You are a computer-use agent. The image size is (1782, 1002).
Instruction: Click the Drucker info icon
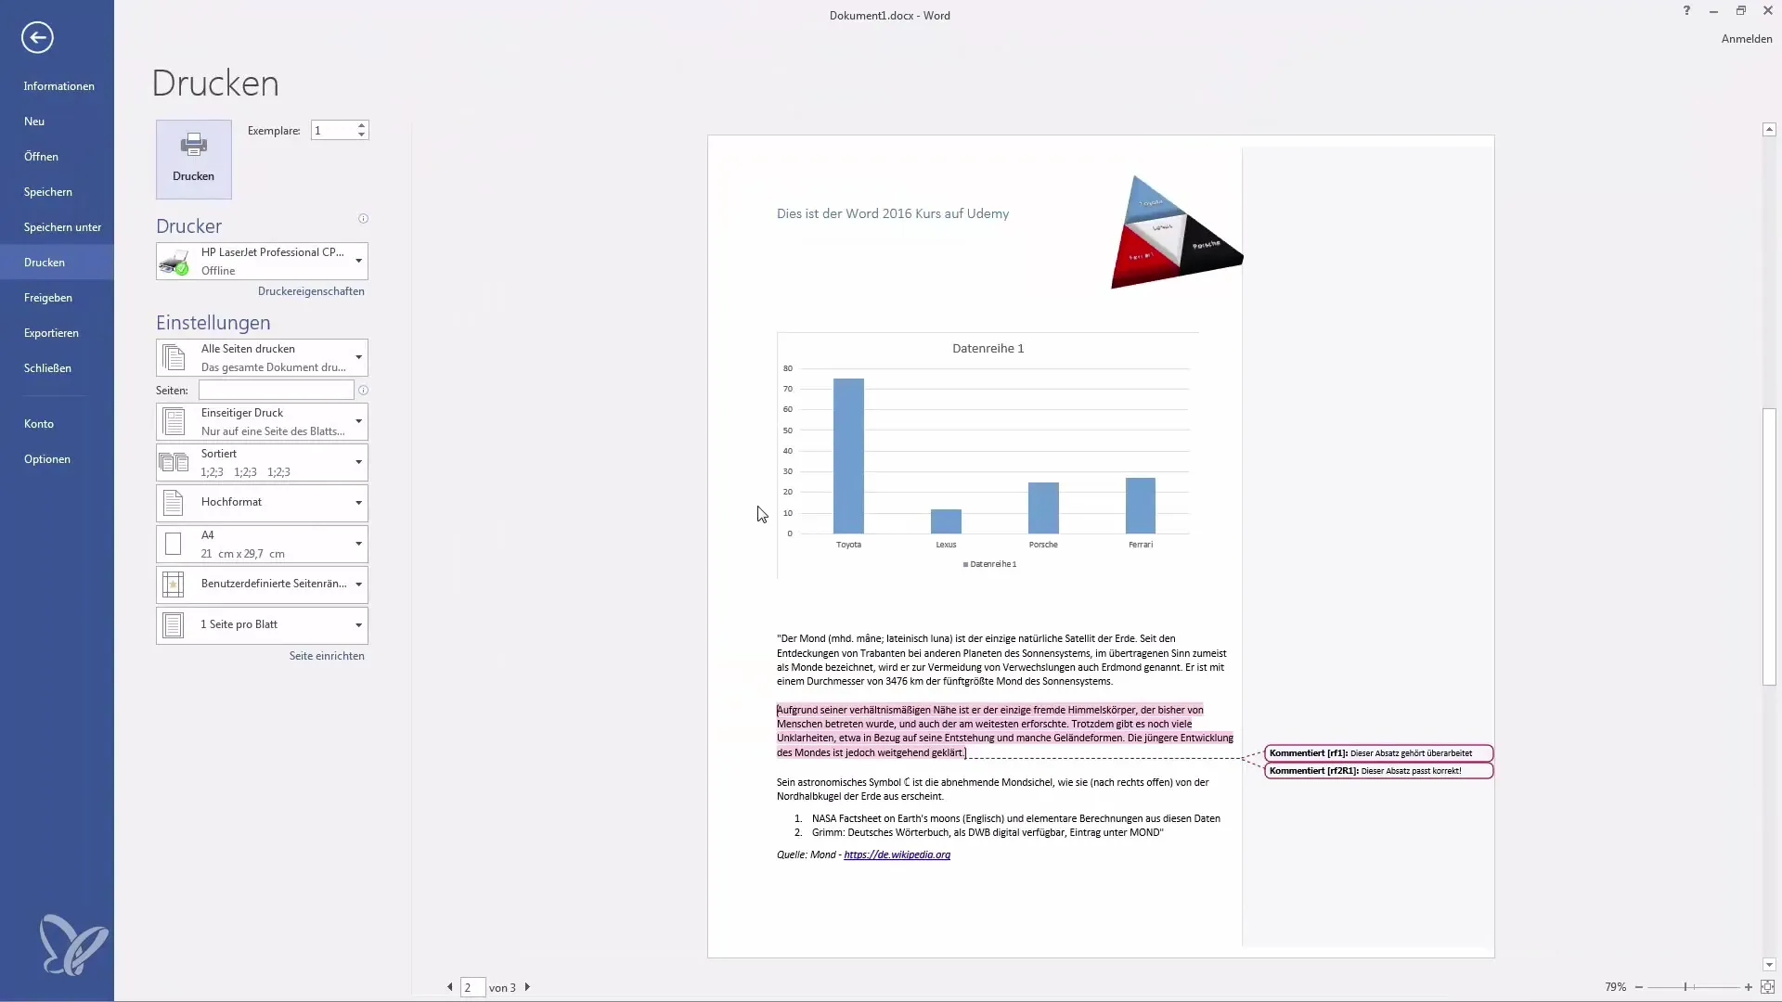click(364, 219)
